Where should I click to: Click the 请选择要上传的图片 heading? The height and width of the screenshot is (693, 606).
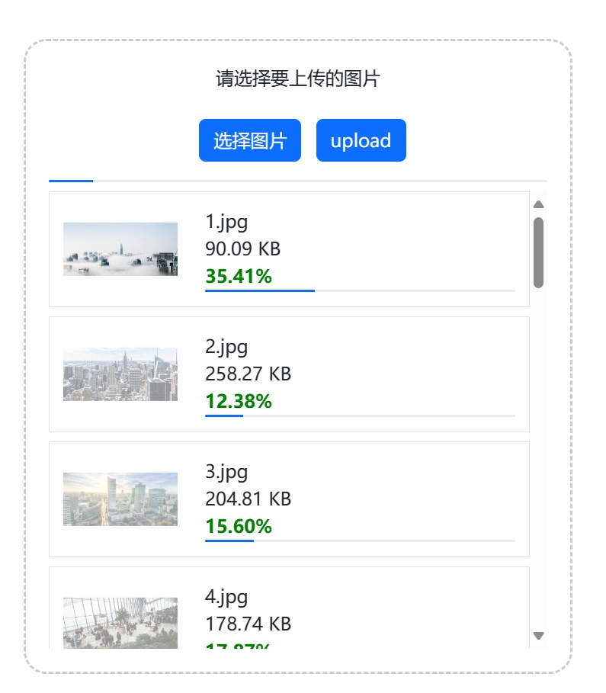coord(298,79)
